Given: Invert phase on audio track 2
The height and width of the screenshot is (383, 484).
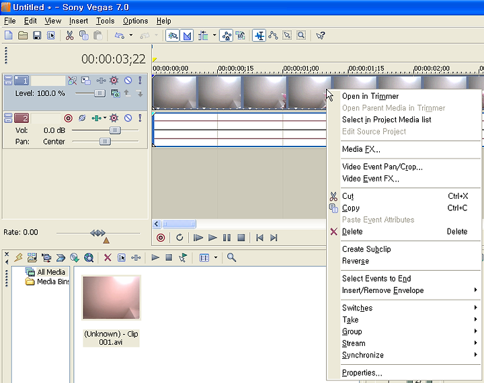Looking at the screenshot, I should (82, 118).
